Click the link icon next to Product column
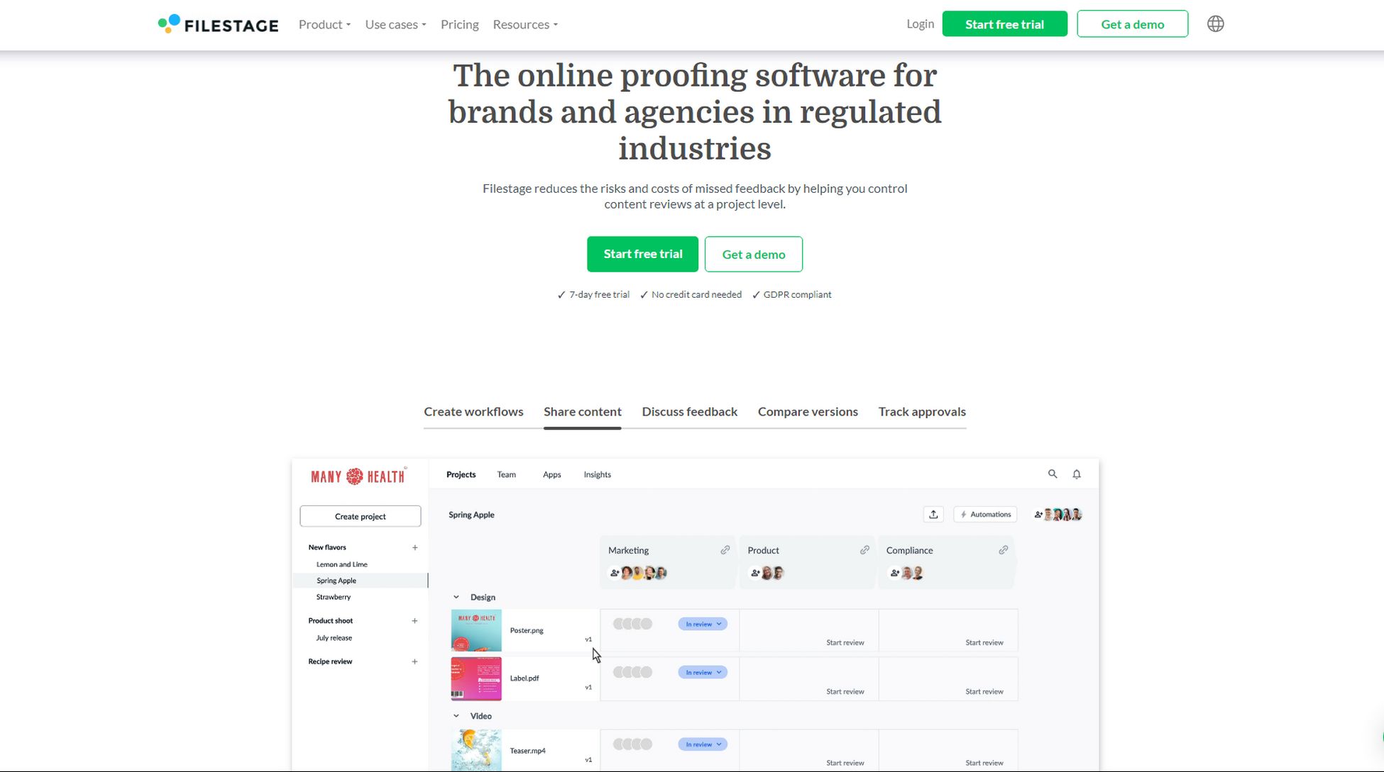Screen dimensions: 1384x772 point(864,550)
